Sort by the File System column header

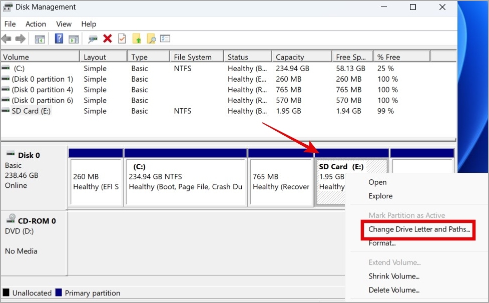tap(197, 57)
